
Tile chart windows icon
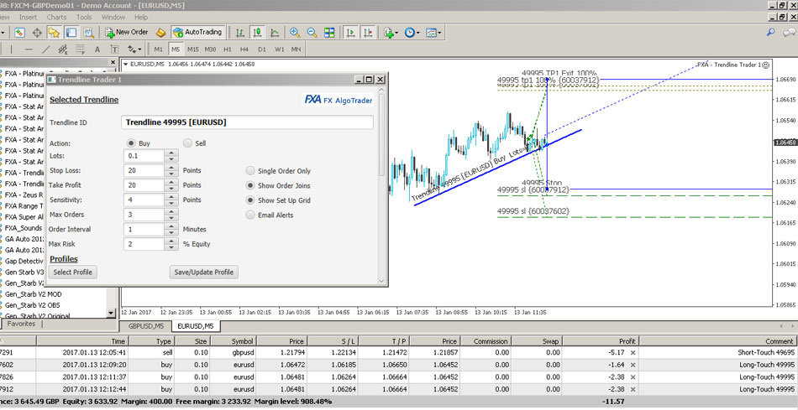pos(329,33)
